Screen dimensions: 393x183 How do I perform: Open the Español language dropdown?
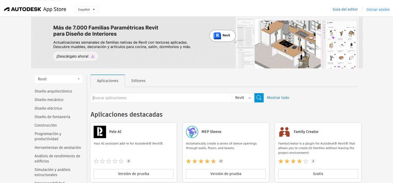point(86,9)
